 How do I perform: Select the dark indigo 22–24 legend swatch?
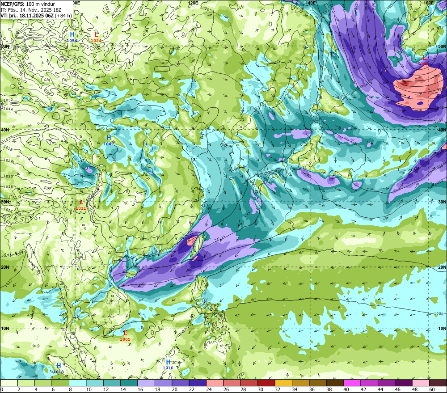click(x=198, y=383)
